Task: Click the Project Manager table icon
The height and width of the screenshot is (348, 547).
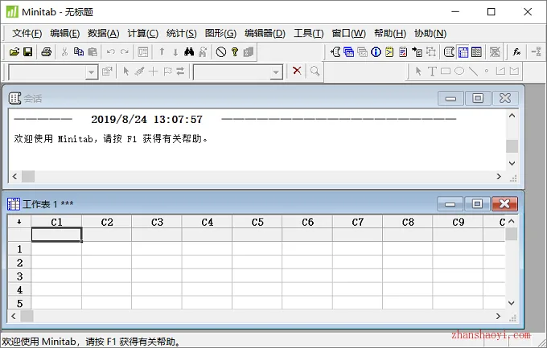Action: (476, 52)
